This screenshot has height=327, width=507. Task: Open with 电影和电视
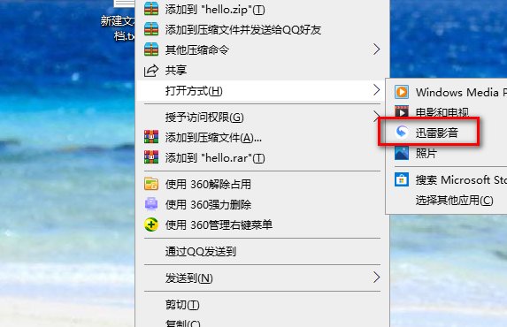pos(447,112)
